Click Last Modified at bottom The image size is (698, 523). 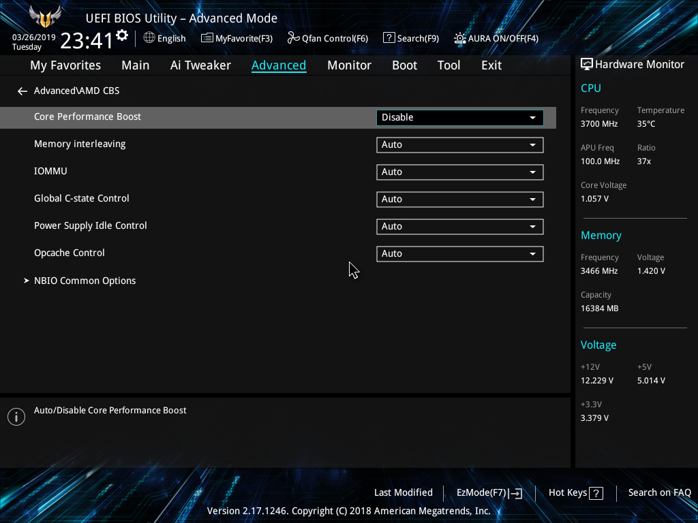404,493
